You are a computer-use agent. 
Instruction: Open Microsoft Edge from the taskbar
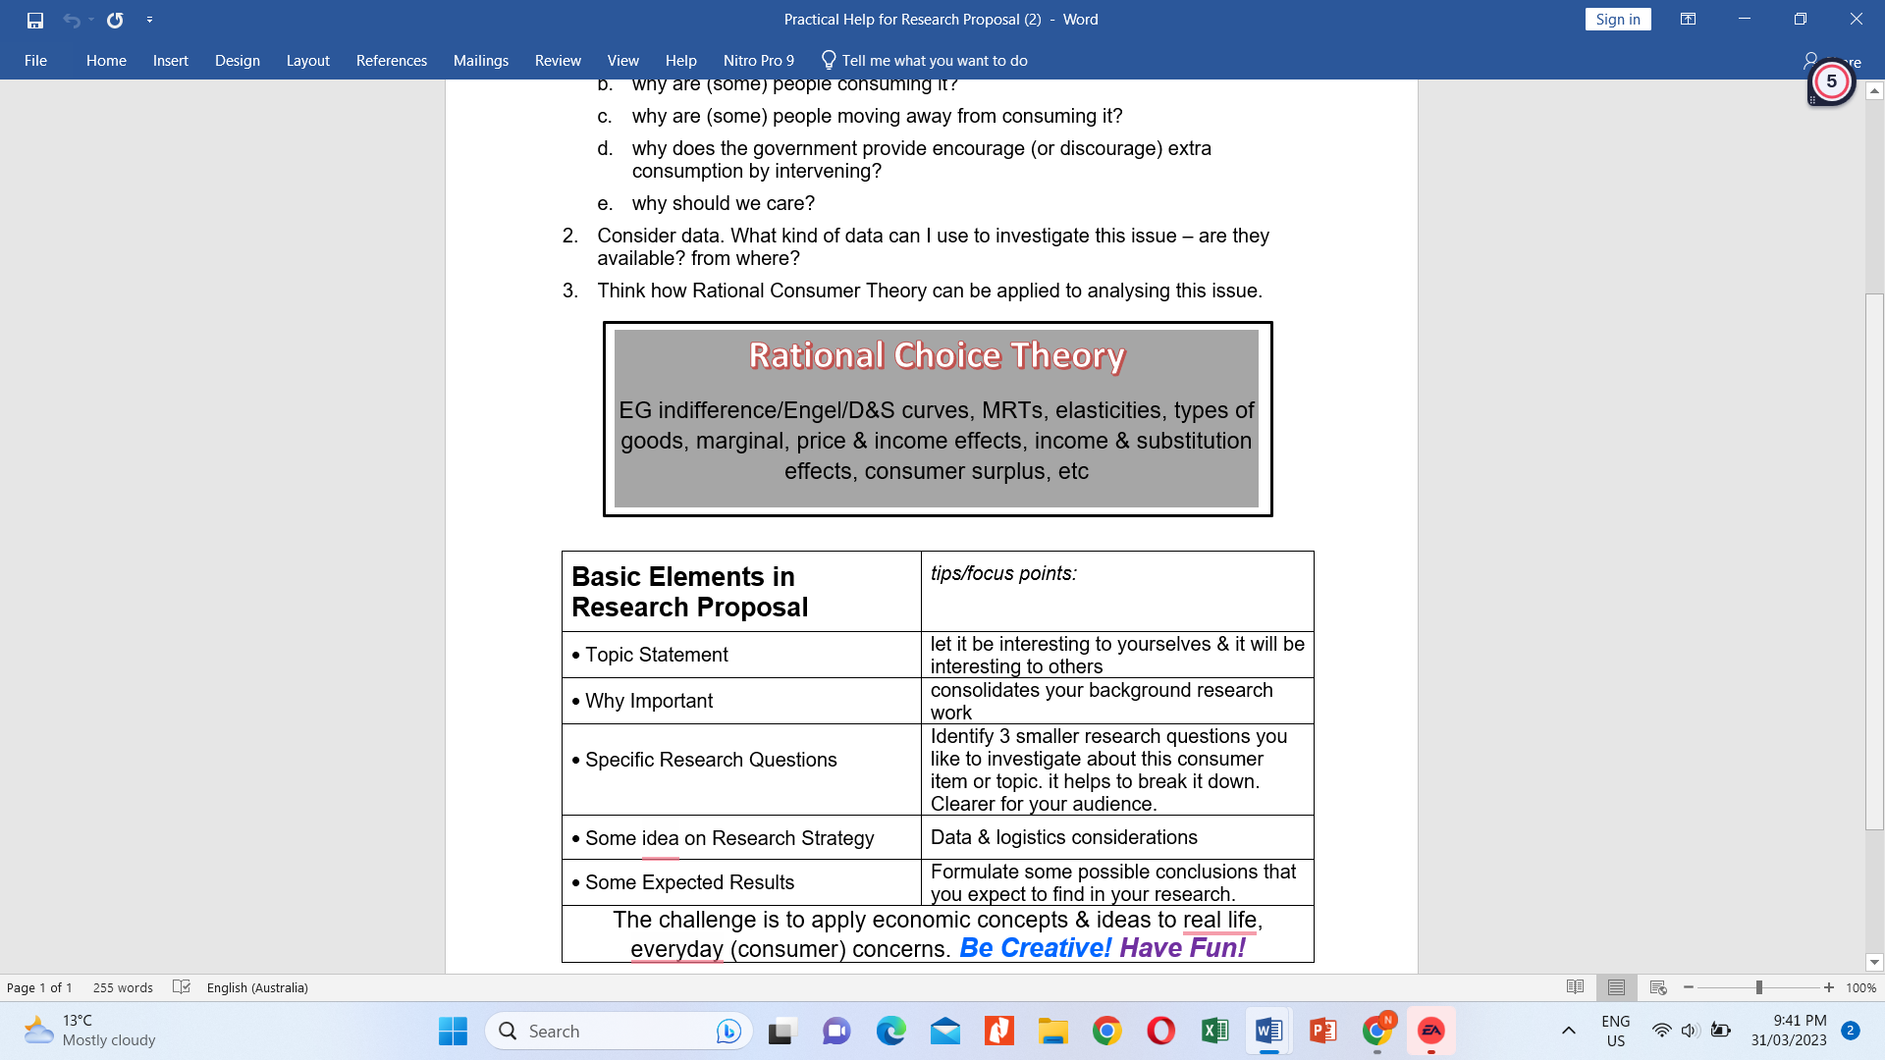point(889,1031)
